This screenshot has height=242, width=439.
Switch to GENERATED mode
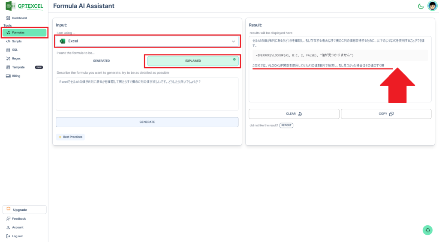(x=101, y=61)
